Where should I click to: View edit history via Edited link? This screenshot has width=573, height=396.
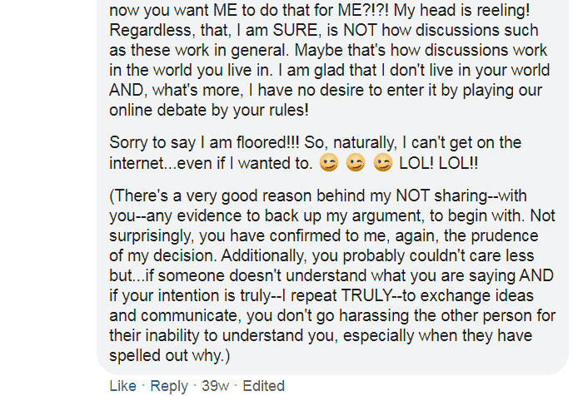tap(263, 386)
